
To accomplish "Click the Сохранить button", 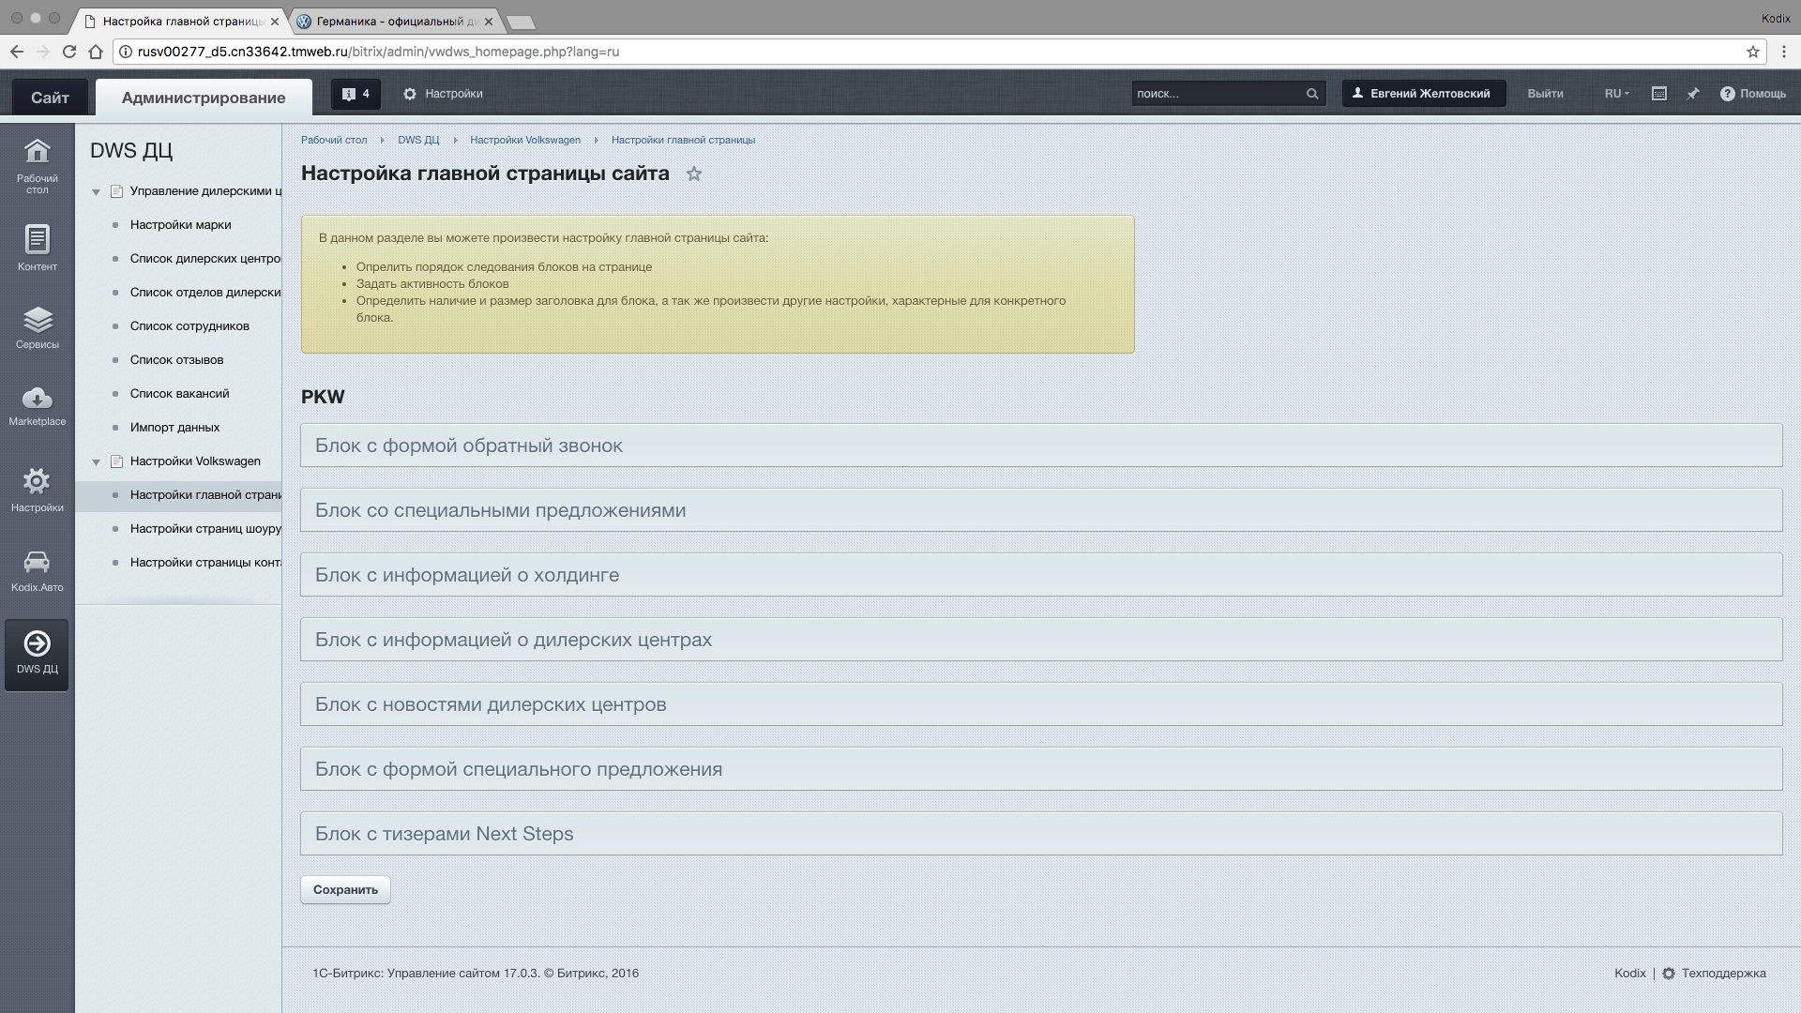I will click(x=345, y=889).
